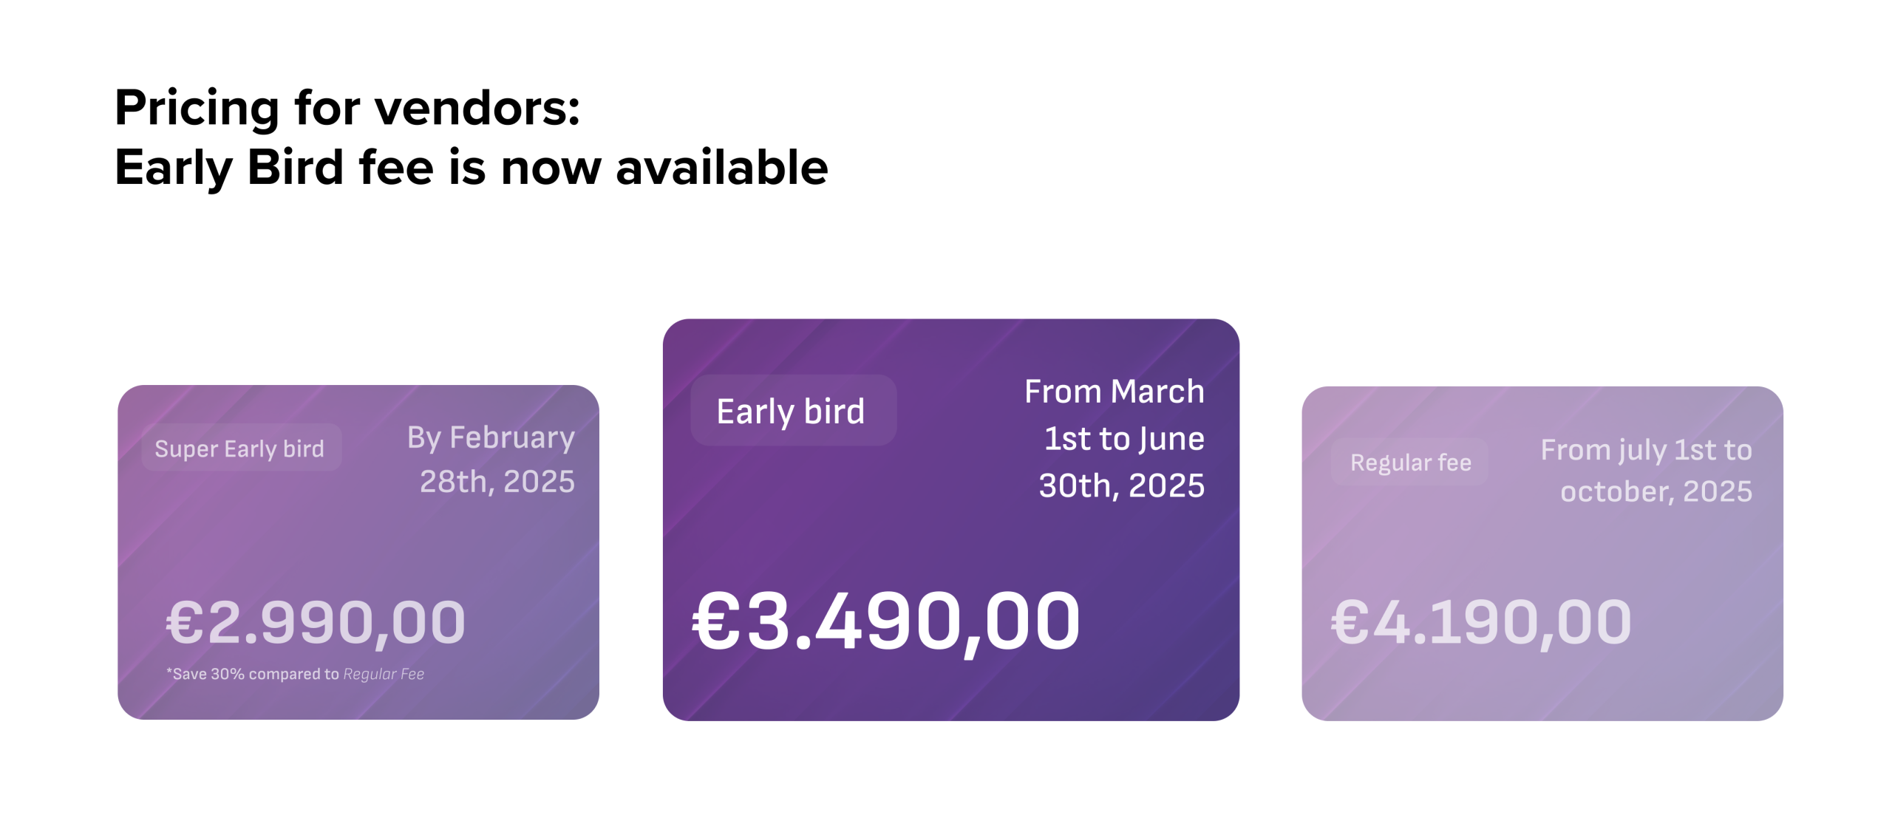Click the euro symbol in the €4.190,00 price

coord(1350,622)
